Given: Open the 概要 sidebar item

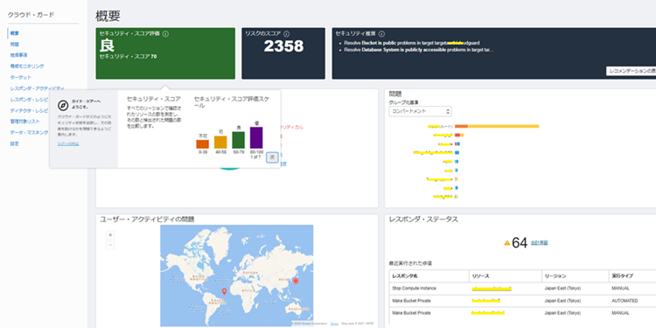Looking at the screenshot, I should pyautogui.click(x=15, y=33).
